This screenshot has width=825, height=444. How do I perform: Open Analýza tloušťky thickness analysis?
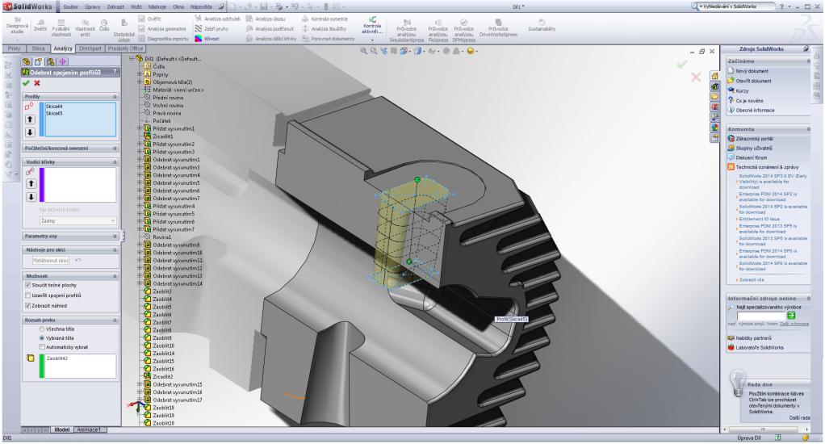tap(324, 29)
